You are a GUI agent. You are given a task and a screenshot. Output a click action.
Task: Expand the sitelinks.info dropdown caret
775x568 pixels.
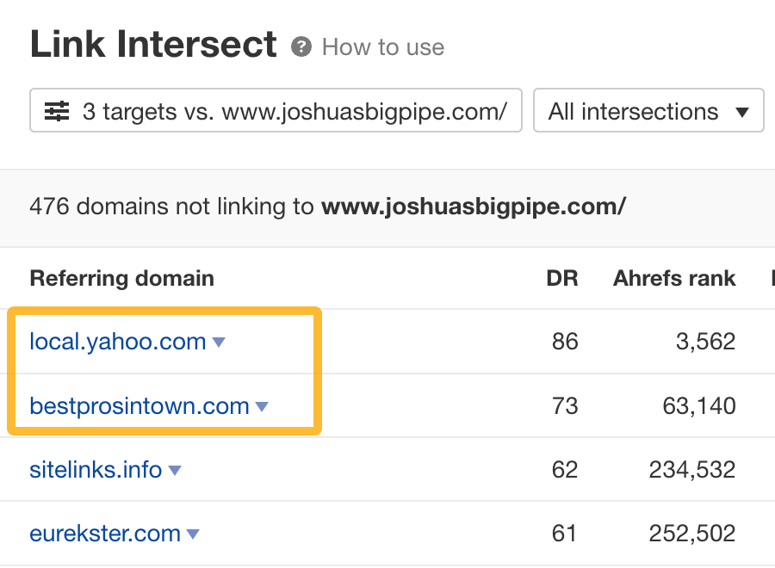pyautogui.click(x=176, y=470)
